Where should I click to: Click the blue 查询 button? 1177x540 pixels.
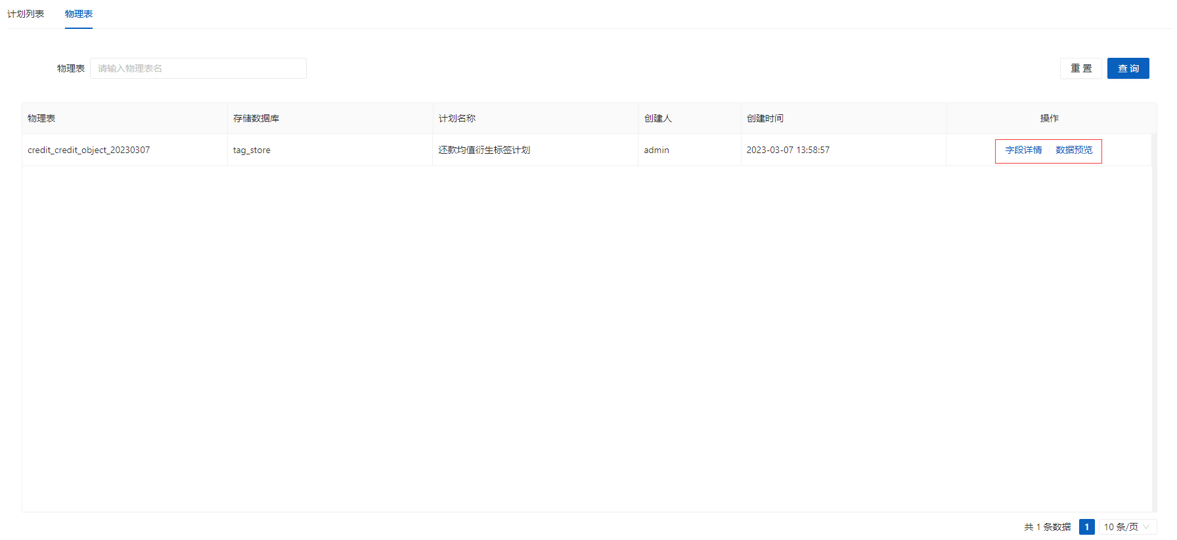pos(1128,68)
